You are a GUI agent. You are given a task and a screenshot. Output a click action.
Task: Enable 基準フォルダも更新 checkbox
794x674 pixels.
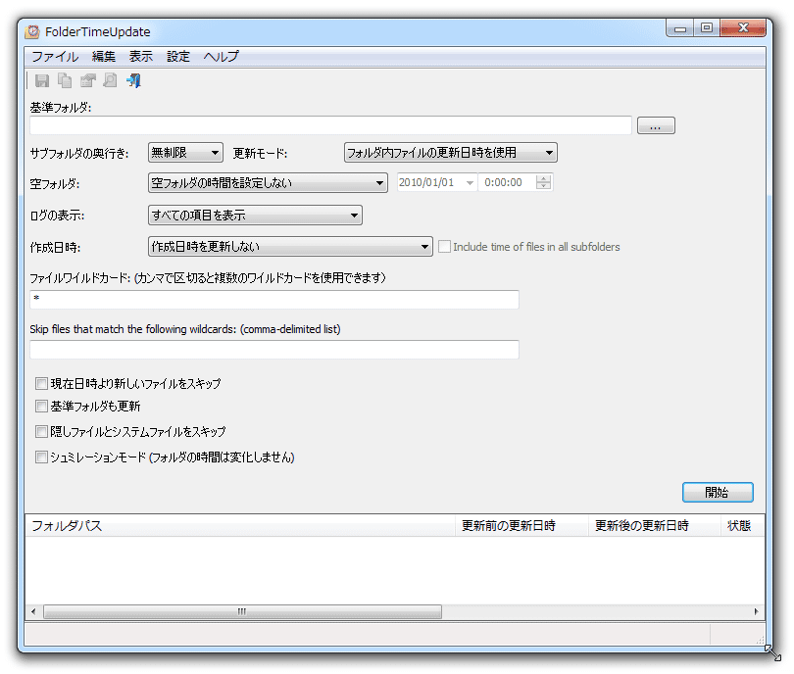41,406
